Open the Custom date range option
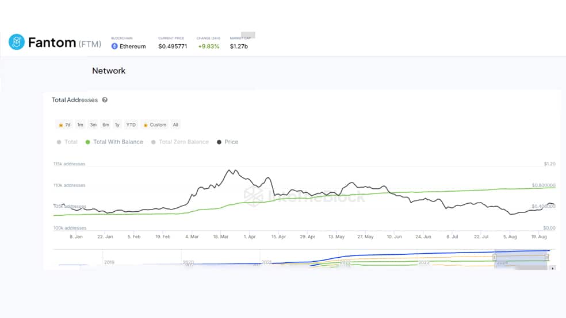Image resolution: width=566 pixels, height=318 pixels. coord(155,125)
